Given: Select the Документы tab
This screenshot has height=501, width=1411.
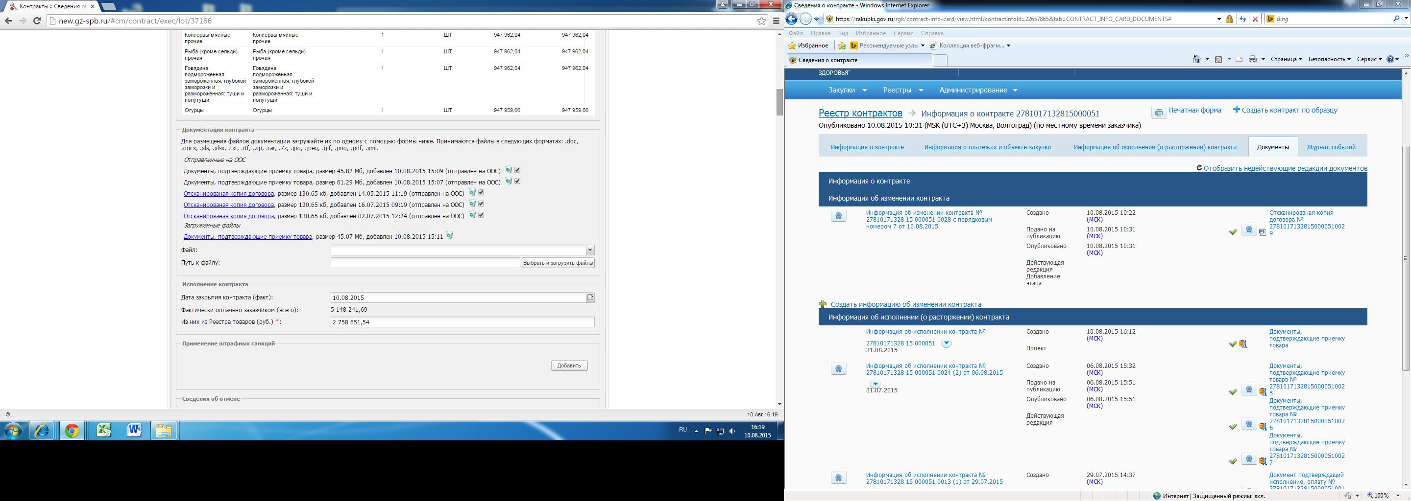Looking at the screenshot, I should 1273,147.
